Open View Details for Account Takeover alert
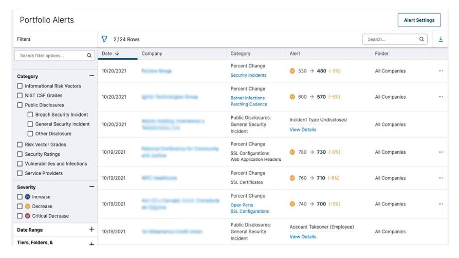The image size is (459, 258). [x=303, y=237]
